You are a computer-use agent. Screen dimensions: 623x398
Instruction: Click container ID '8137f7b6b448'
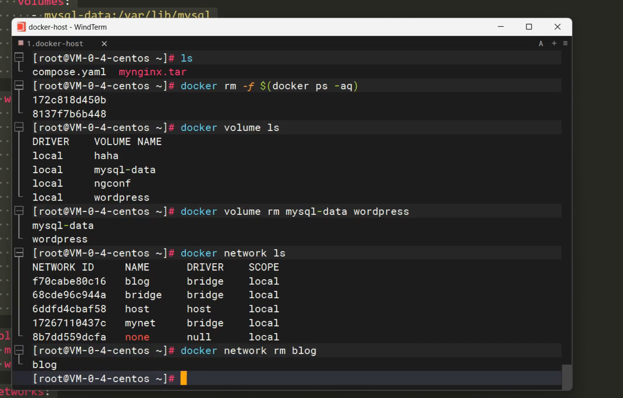click(69, 114)
